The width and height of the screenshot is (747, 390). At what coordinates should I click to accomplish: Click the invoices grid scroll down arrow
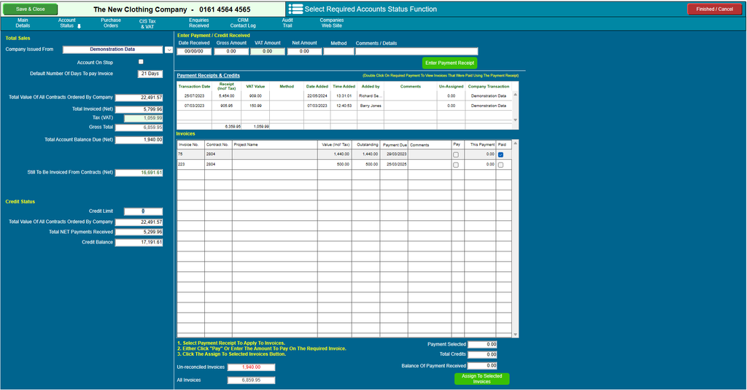coord(515,335)
